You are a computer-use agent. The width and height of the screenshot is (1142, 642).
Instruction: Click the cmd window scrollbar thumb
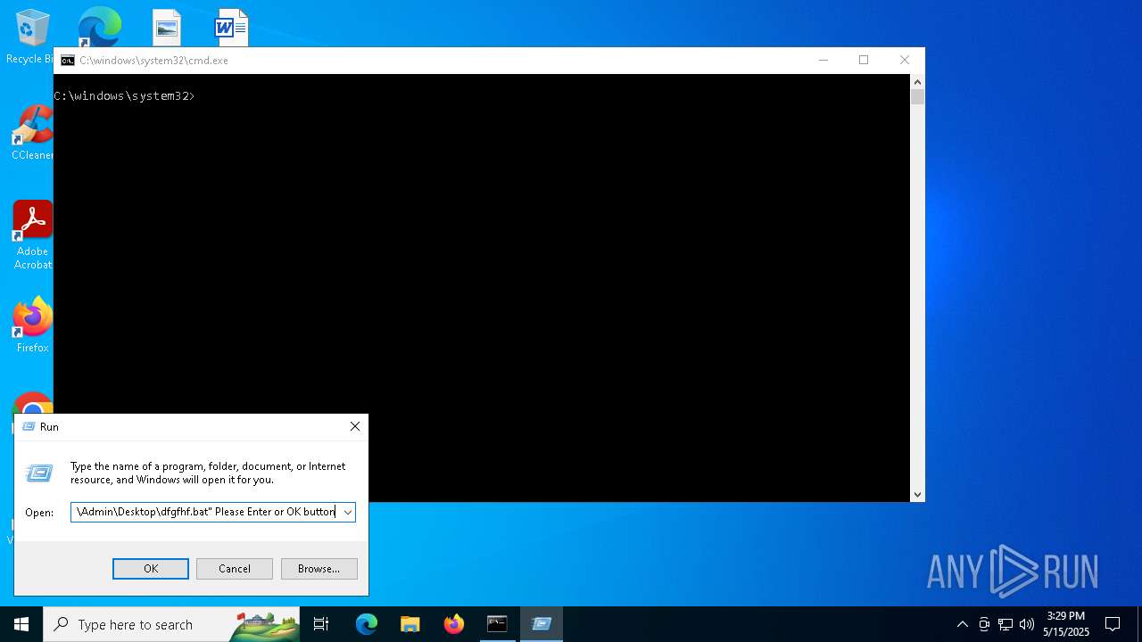[x=917, y=97]
